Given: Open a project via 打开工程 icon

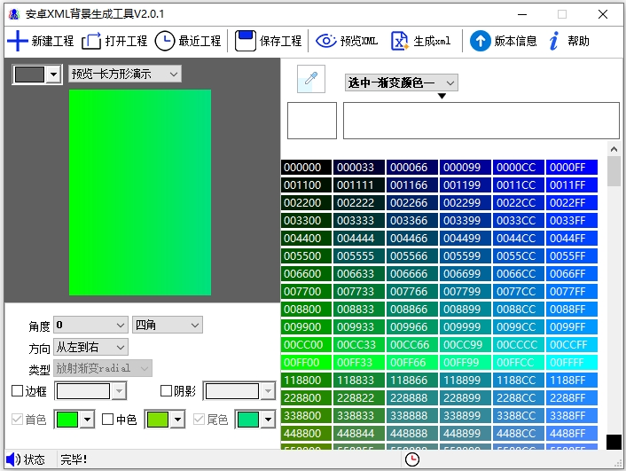Looking at the screenshot, I should point(91,41).
